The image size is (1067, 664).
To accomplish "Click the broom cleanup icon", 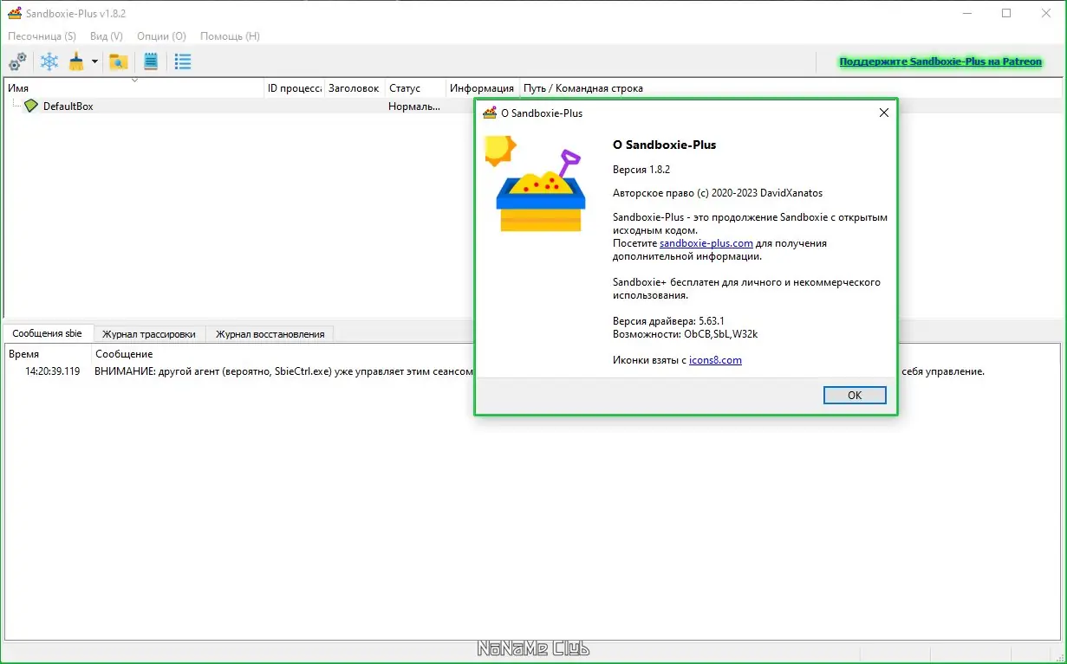I will coord(76,61).
